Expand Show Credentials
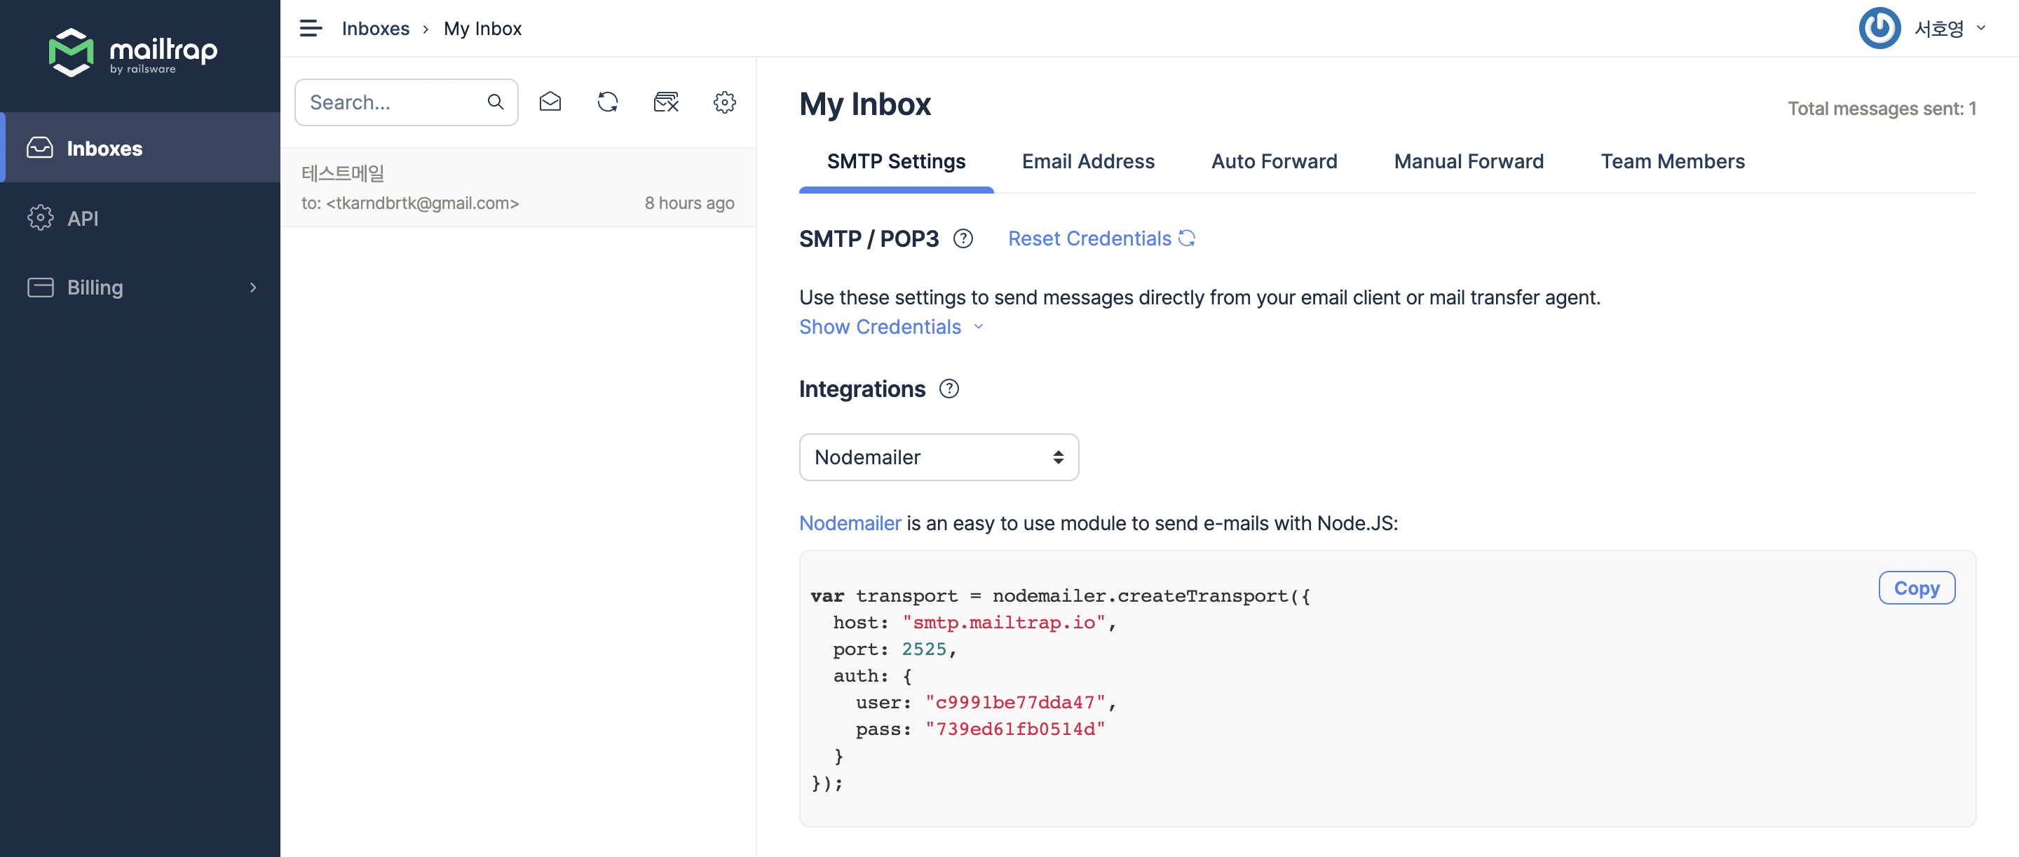The image size is (2019, 857). (891, 327)
